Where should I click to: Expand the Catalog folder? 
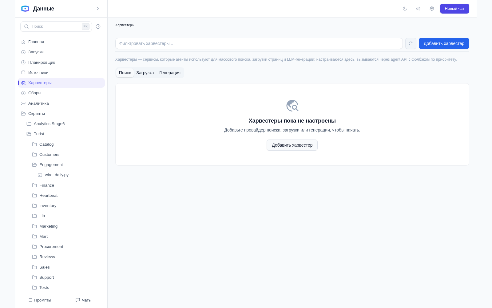[x=67, y=144]
